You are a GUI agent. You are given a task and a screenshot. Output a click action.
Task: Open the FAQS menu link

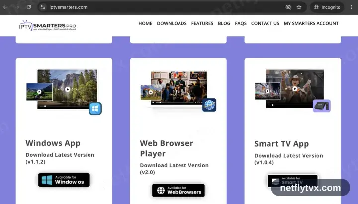(x=241, y=23)
